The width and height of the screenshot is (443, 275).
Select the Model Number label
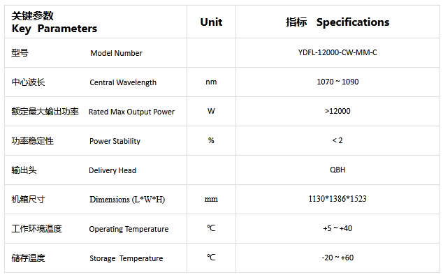coord(116,53)
